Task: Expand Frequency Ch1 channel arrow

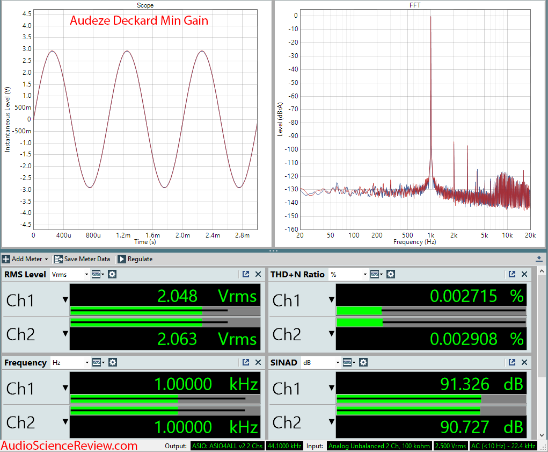Action: click(x=65, y=389)
